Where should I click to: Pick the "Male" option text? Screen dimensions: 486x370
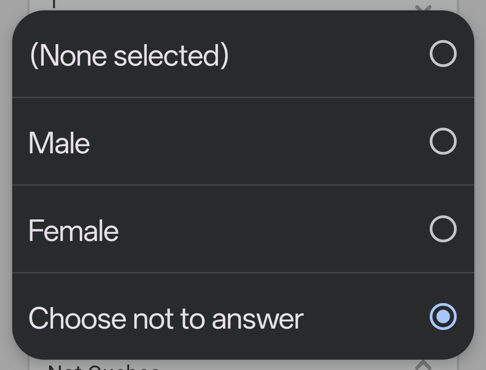click(59, 143)
